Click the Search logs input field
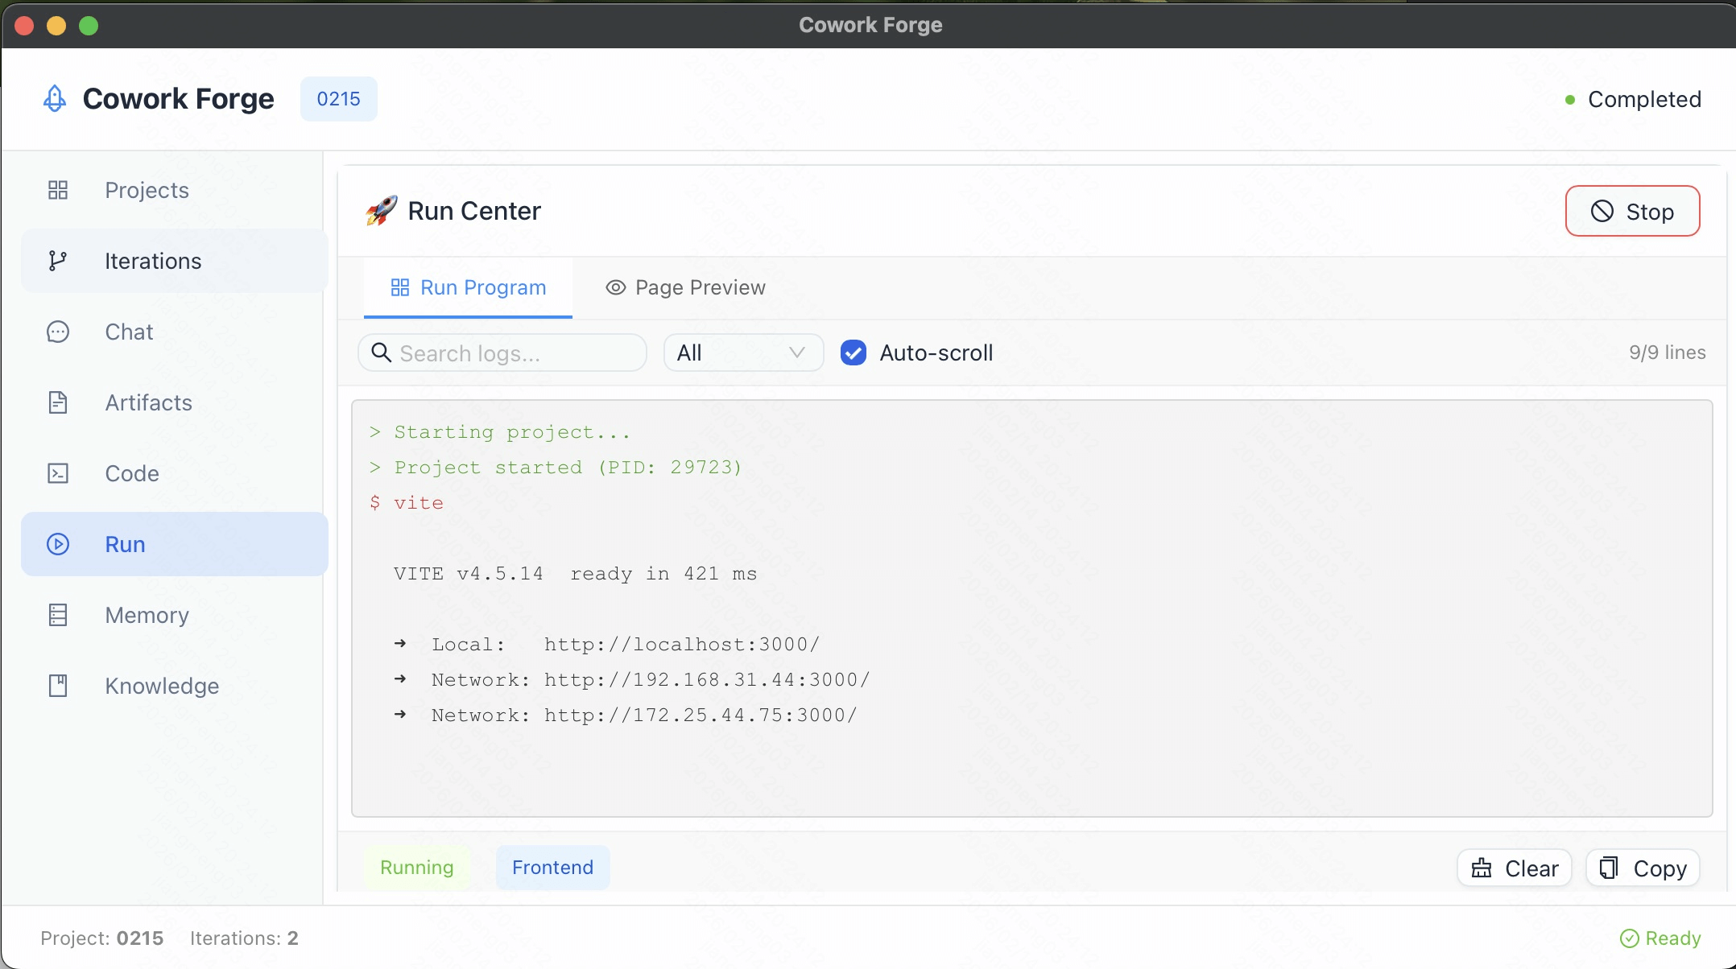1736x969 pixels. tap(502, 353)
